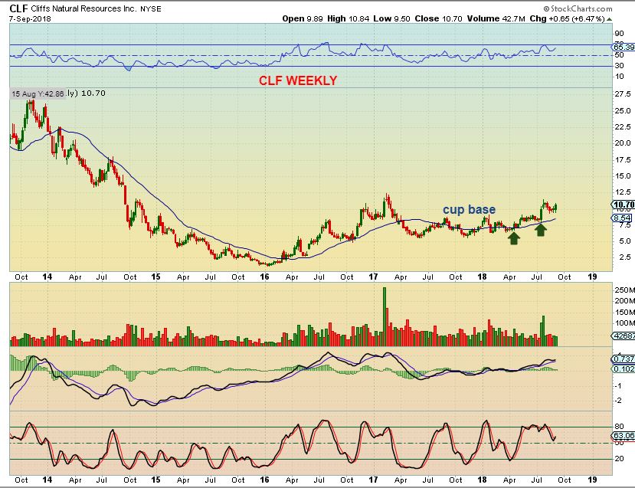Click the green up-triangle beside the Chg value
The width and height of the screenshot is (635, 488).
(610, 19)
